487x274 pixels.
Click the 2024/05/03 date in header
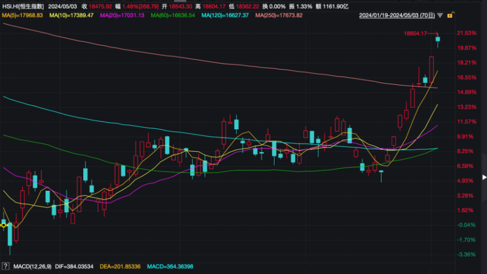(x=62, y=7)
